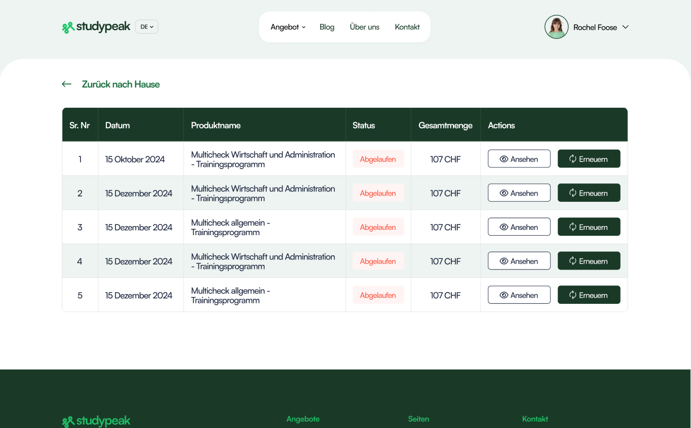
Task: Click Zurück nach Hause link
Action: (121, 84)
